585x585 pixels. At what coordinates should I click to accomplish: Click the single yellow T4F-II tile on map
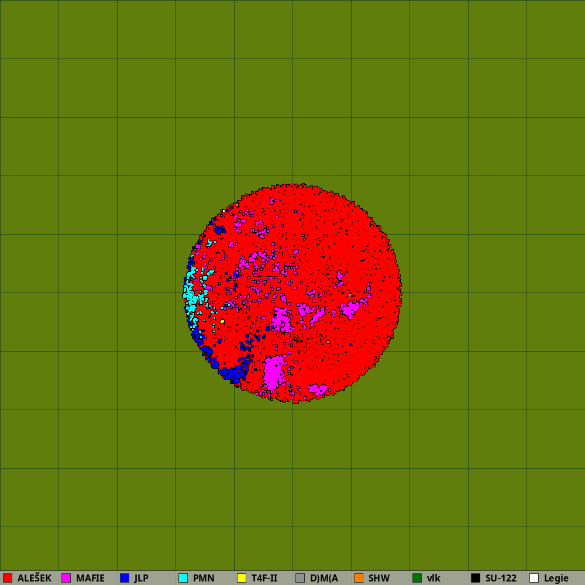point(222,321)
